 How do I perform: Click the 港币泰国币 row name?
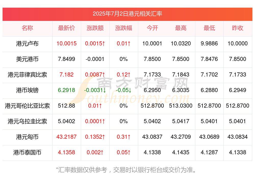27,152
